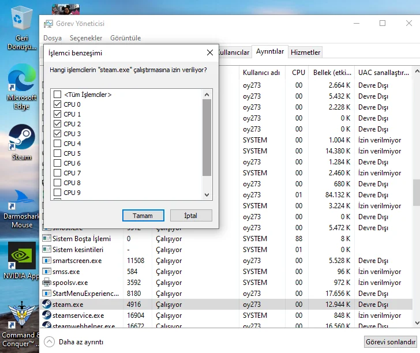Enable the CPU 5 checkbox
The width and height of the screenshot is (420, 353).
(x=57, y=153)
